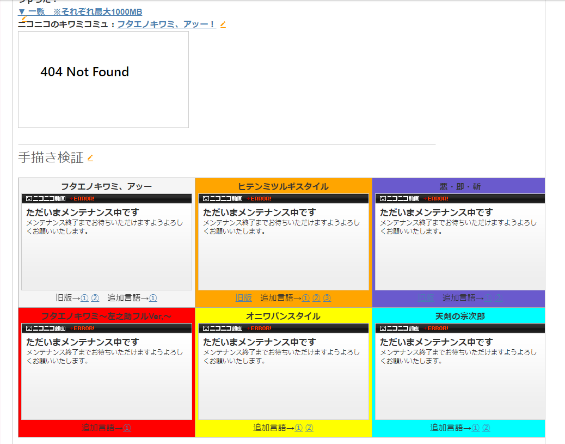The image size is (565, 444).
Task: Click ただいまメンテナンス中です in フタエノキワミ、アッー player
Action: (x=83, y=212)
